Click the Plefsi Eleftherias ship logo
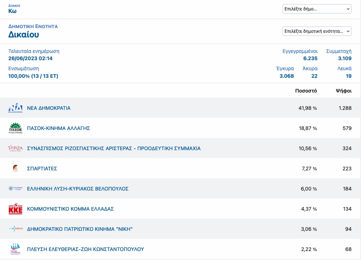This screenshot has height=260, width=361. click(16, 249)
